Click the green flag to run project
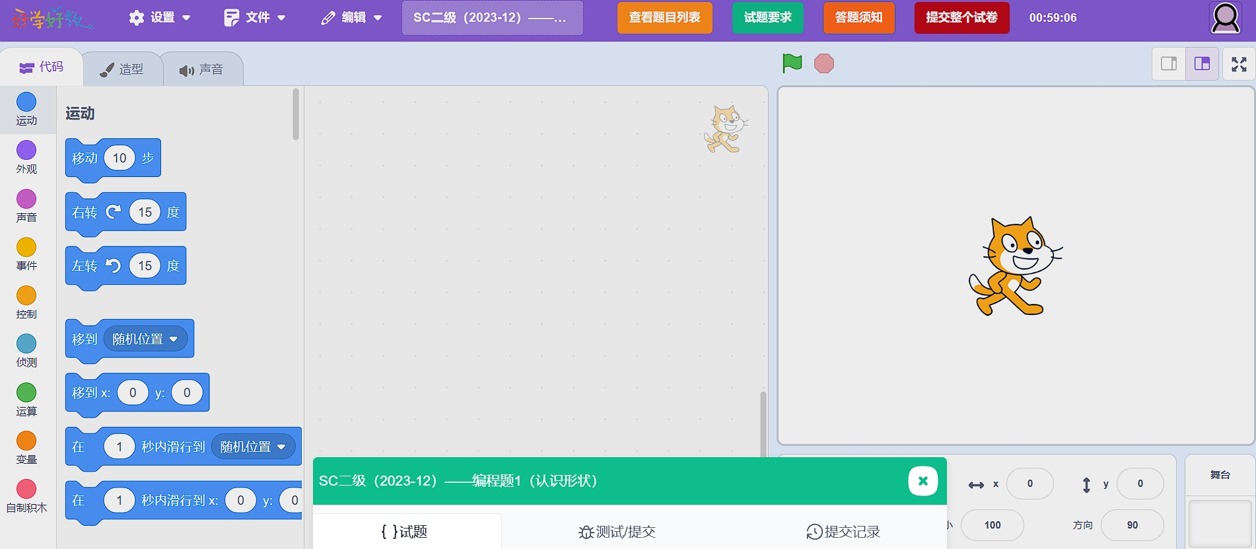The width and height of the screenshot is (1256, 549). (x=792, y=63)
